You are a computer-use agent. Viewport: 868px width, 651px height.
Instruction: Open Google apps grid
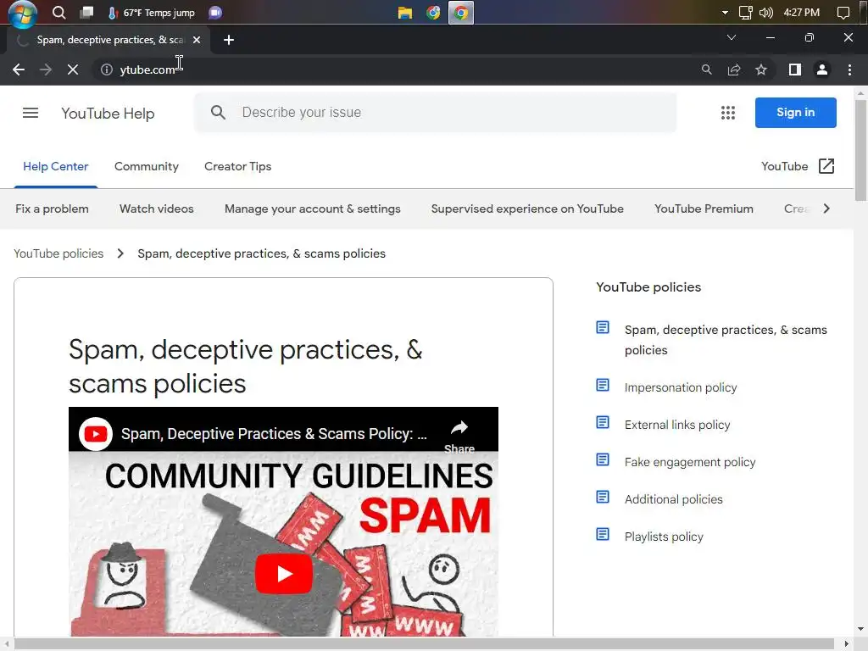click(x=728, y=113)
